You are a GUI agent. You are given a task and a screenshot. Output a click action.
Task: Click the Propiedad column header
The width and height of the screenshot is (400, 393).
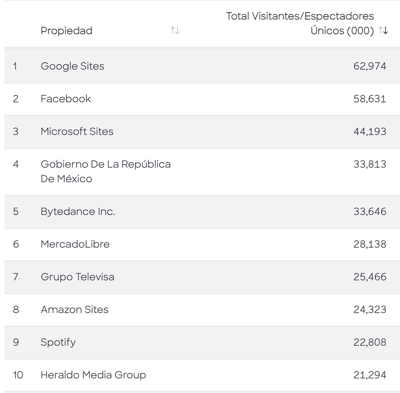tap(67, 31)
